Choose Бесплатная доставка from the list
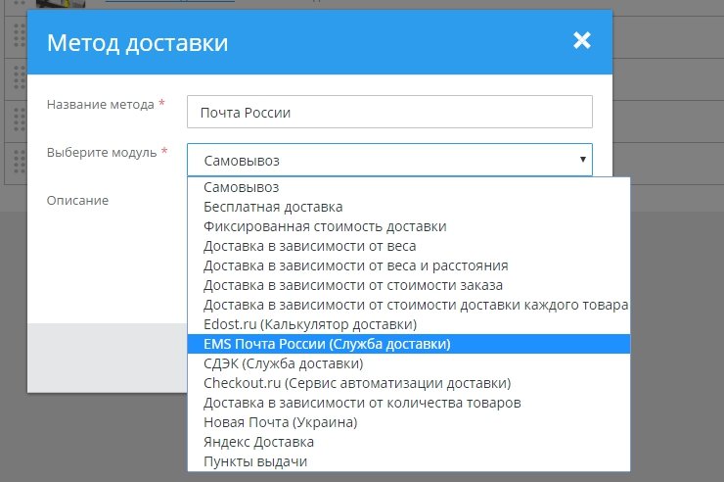Image resolution: width=724 pixels, height=482 pixels. click(x=273, y=206)
